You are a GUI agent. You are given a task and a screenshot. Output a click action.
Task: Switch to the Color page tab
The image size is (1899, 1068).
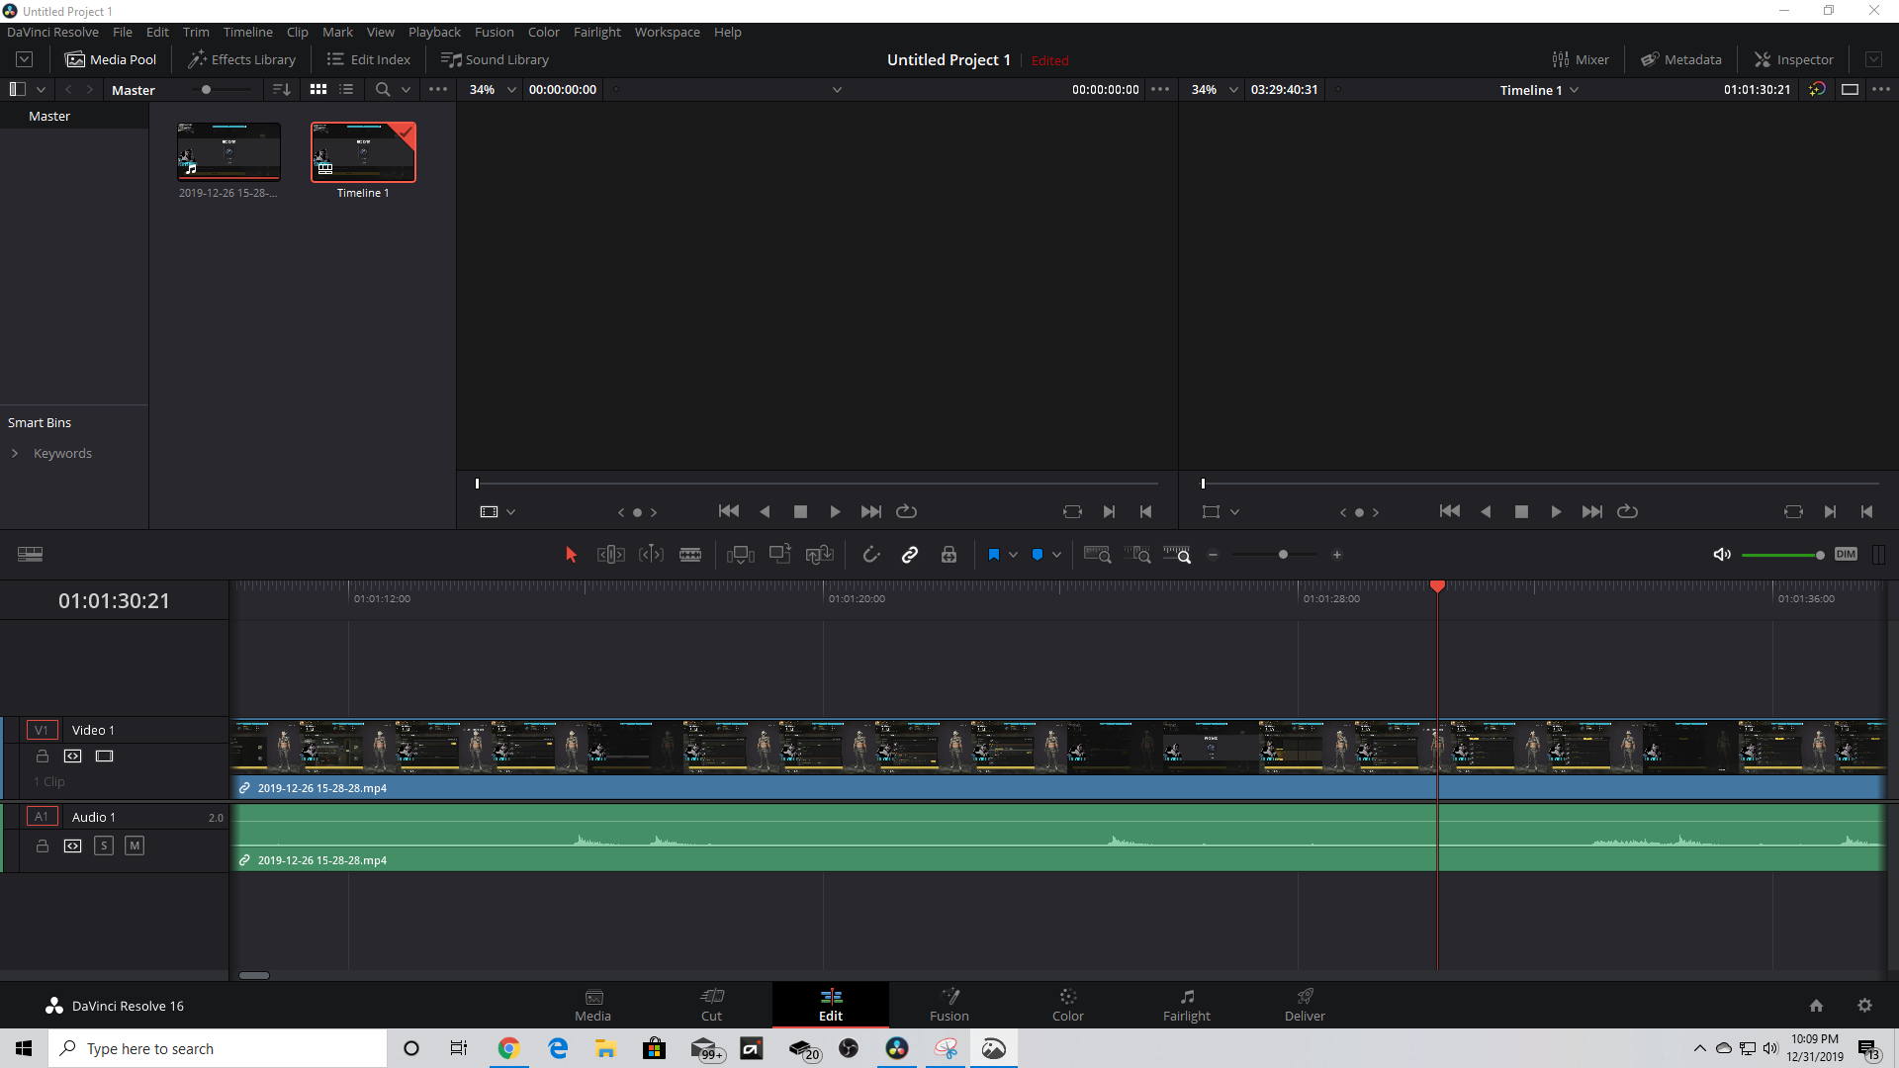[1067, 1005]
